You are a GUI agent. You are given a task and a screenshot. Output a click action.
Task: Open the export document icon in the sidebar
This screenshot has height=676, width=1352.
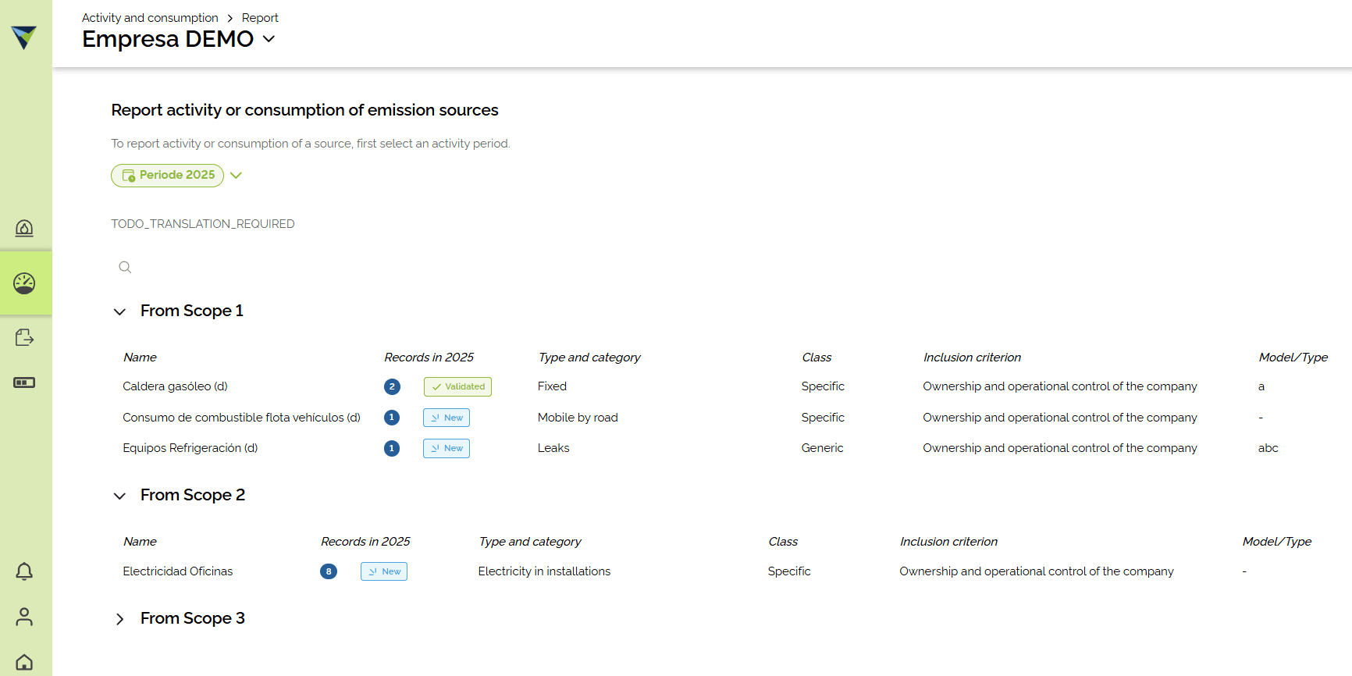pyautogui.click(x=24, y=337)
